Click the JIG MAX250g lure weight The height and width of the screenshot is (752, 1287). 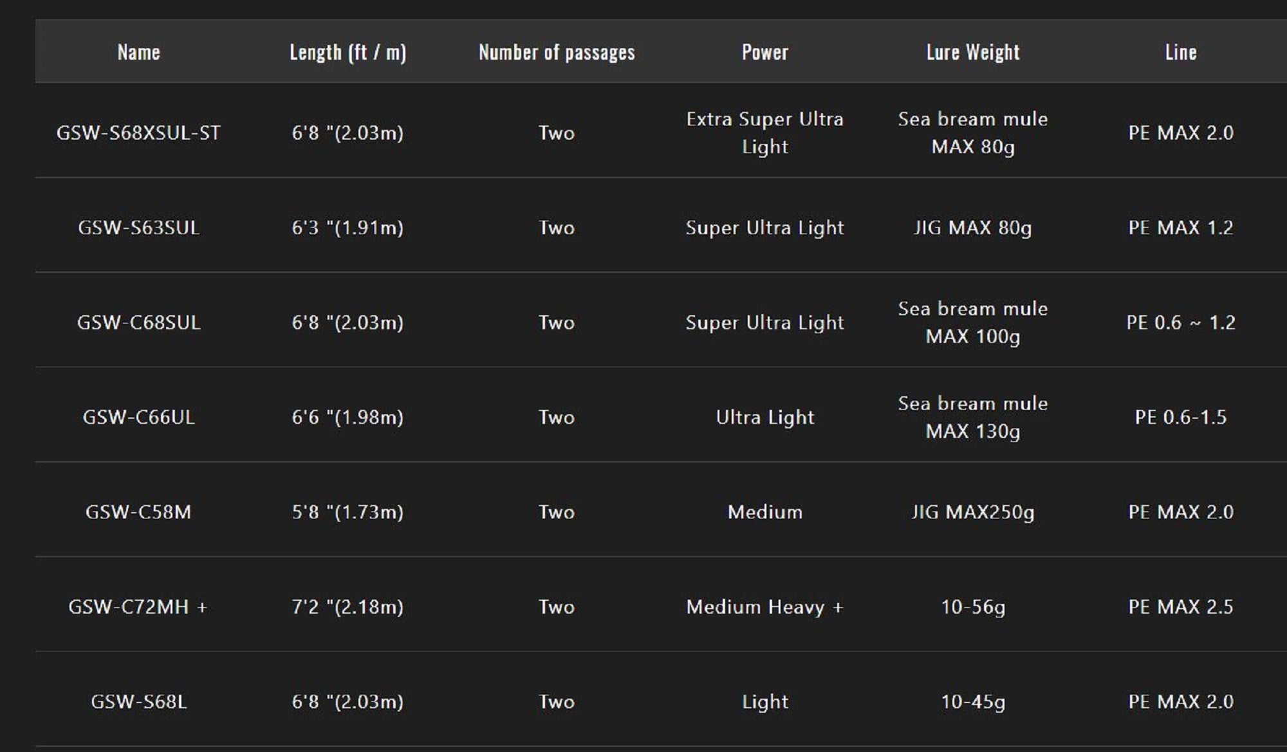[973, 512]
